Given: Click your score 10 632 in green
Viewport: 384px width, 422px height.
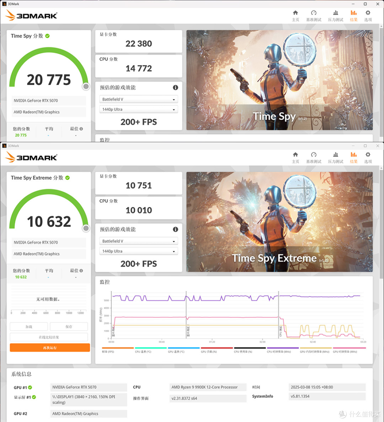Looking at the screenshot, I should coord(21,277).
